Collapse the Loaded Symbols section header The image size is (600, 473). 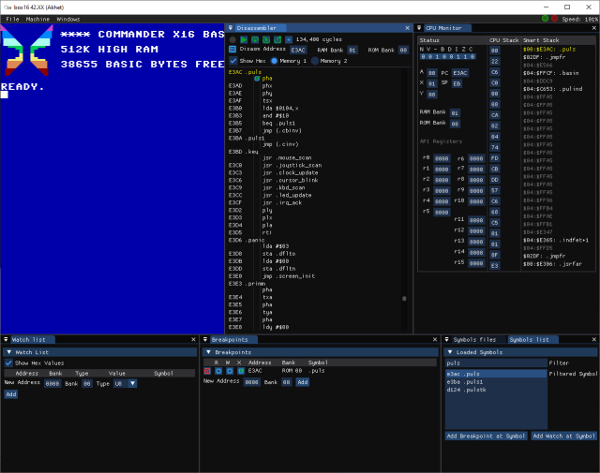click(x=520, y=352)
